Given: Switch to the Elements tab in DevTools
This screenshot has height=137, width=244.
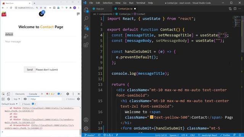Looking at the screenshot, I should point(20,94).
